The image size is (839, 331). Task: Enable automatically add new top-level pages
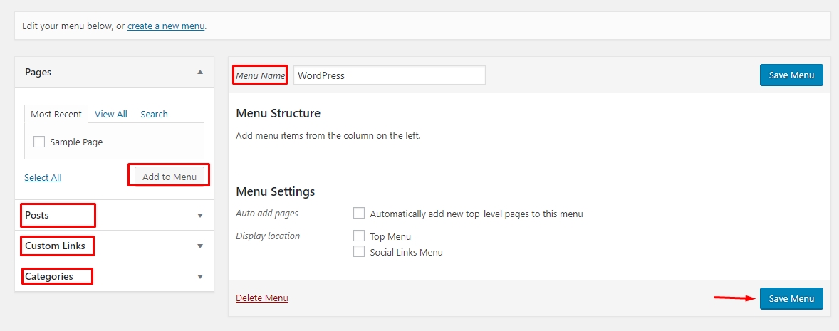click(x=359, y=213)
